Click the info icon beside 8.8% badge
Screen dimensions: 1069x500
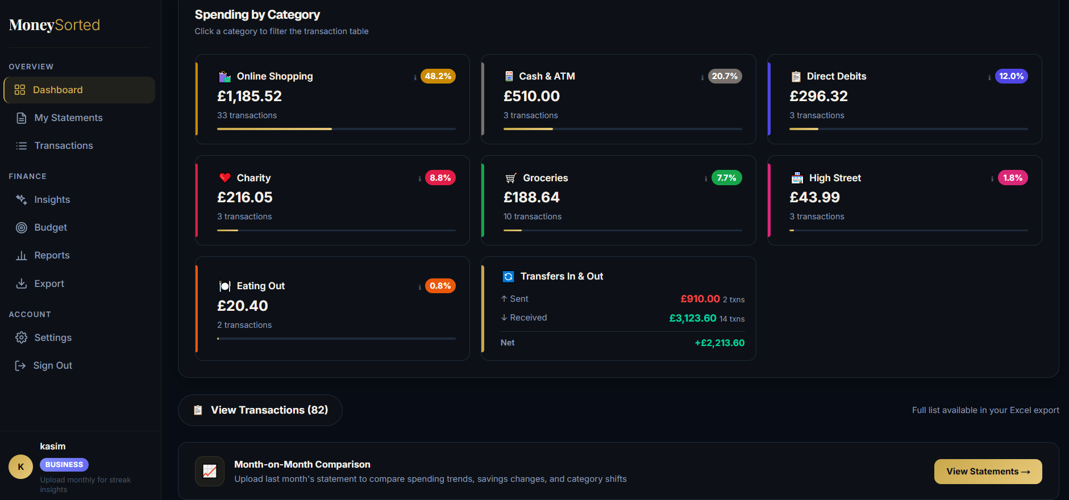point(420,178)
